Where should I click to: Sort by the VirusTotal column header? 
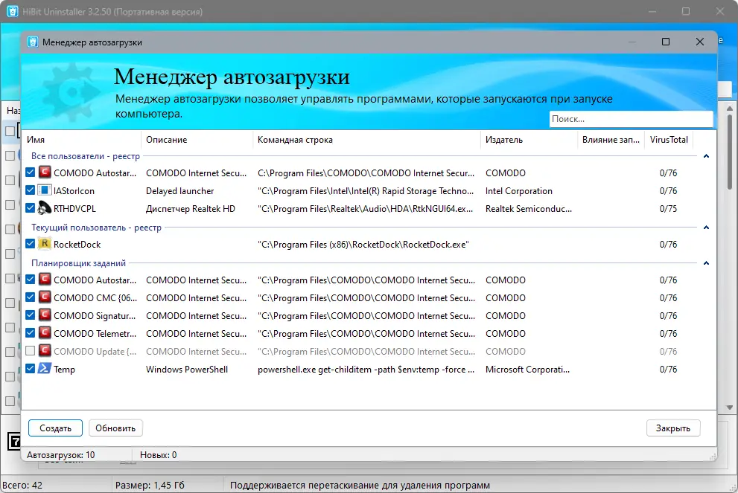click(x=668, y=140)
